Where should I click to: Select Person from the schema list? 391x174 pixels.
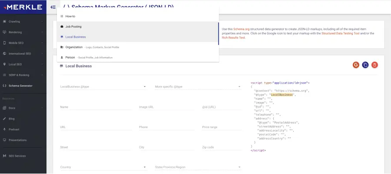click(x=138, y=58)
